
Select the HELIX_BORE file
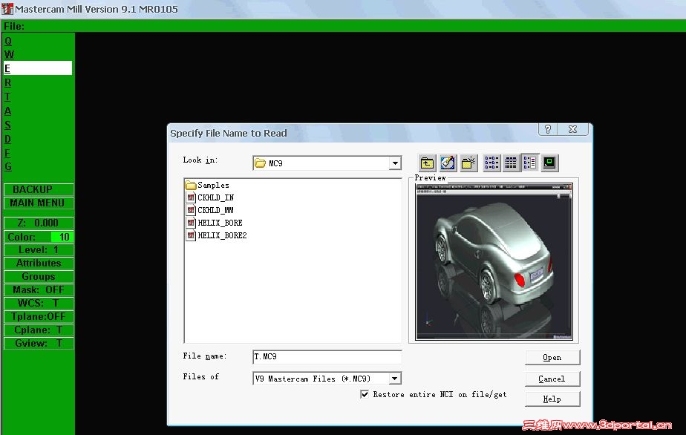click(x=215, y=223)
